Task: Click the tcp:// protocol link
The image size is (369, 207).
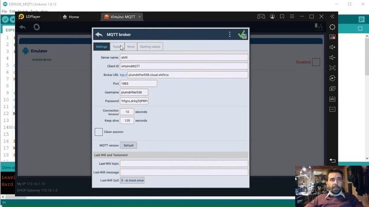Action: tap(123, 75)
